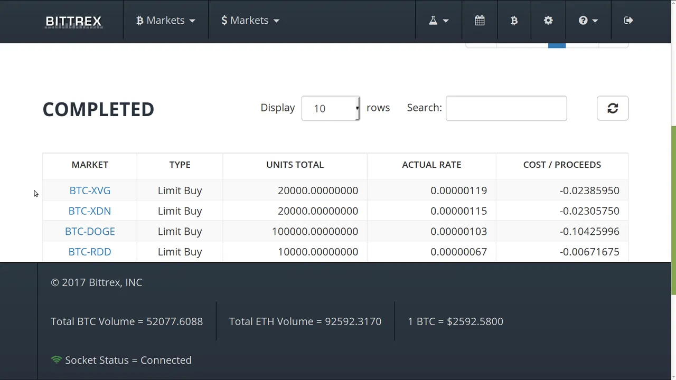
Task: Select units total in the BTC-XDN row
Action: (318, 211)
